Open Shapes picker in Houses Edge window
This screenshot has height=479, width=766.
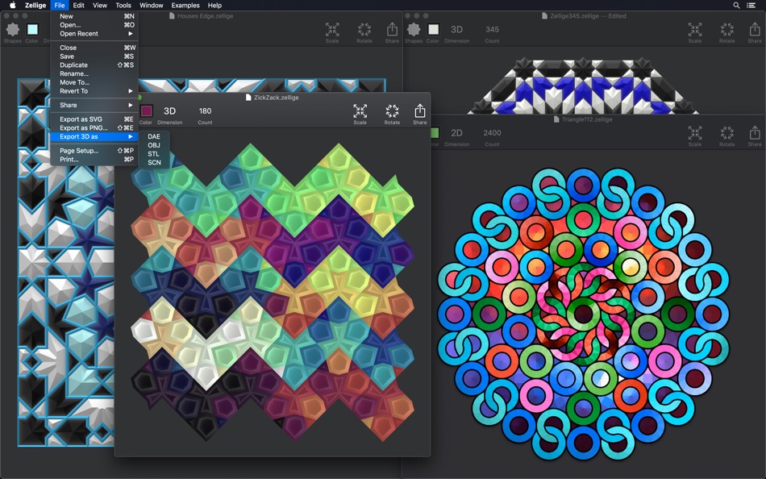13,31
